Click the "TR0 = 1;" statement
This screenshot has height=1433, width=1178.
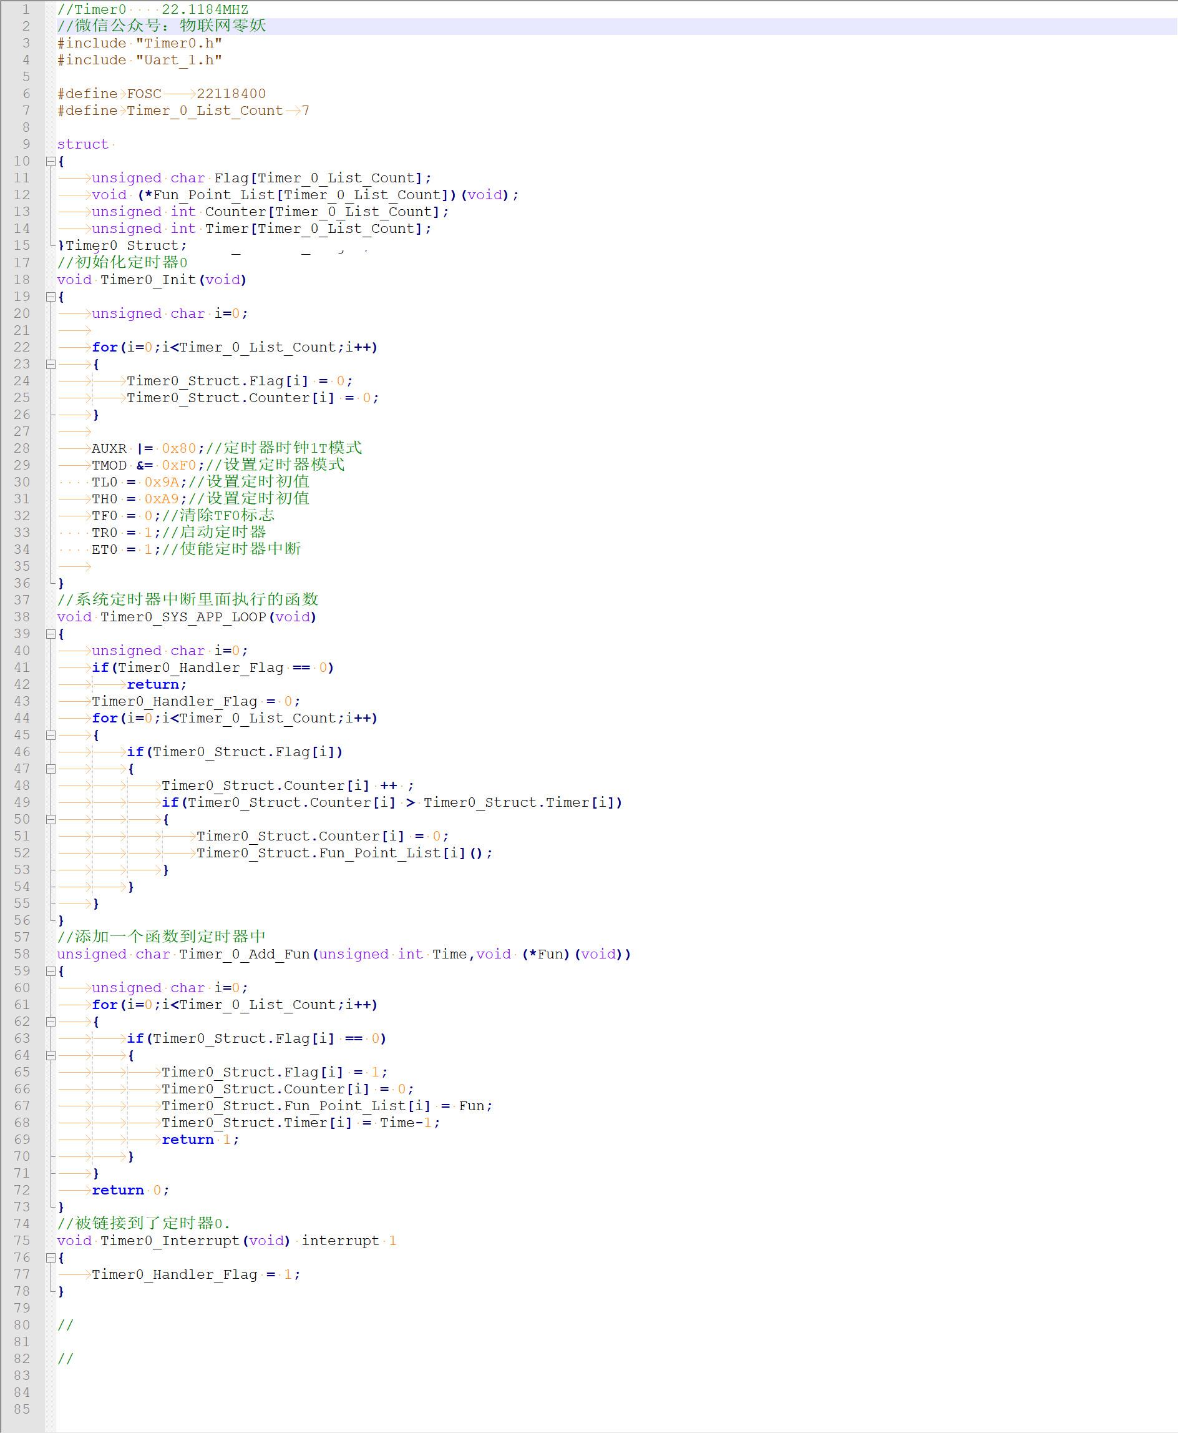[x=126, y=533]
